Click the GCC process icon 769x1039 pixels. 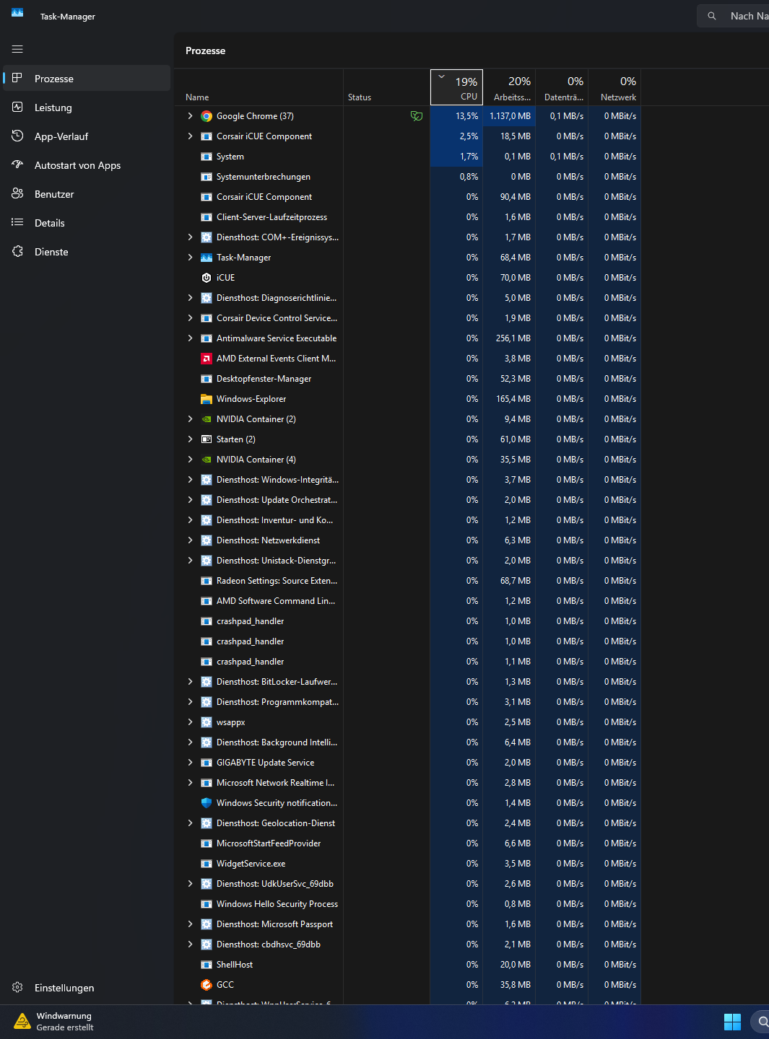[x=207, y=985]
